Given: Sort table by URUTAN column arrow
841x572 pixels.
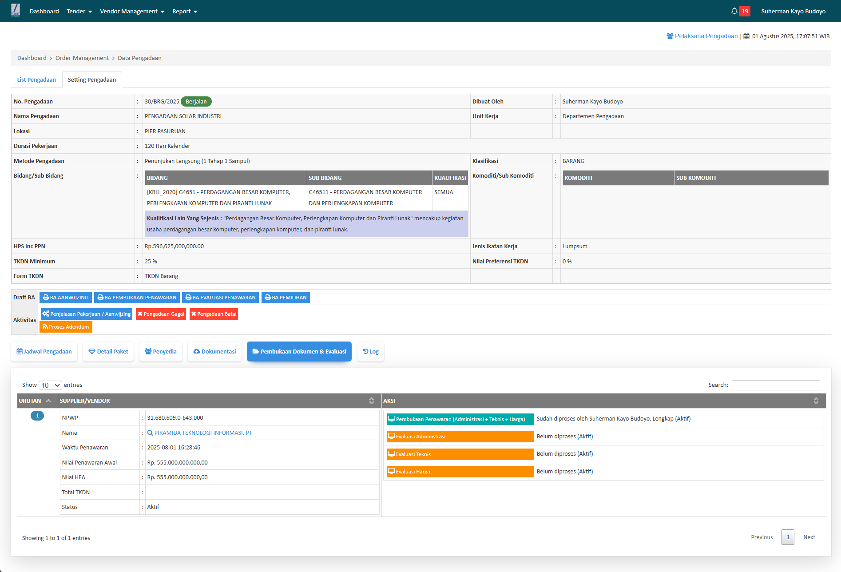Looking at the screenshot, I should [48, 401].
